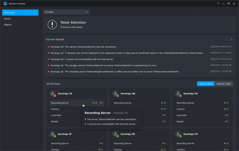Select Controller row in Synology UK
This screenshot has width=239, height=151.
203,115
